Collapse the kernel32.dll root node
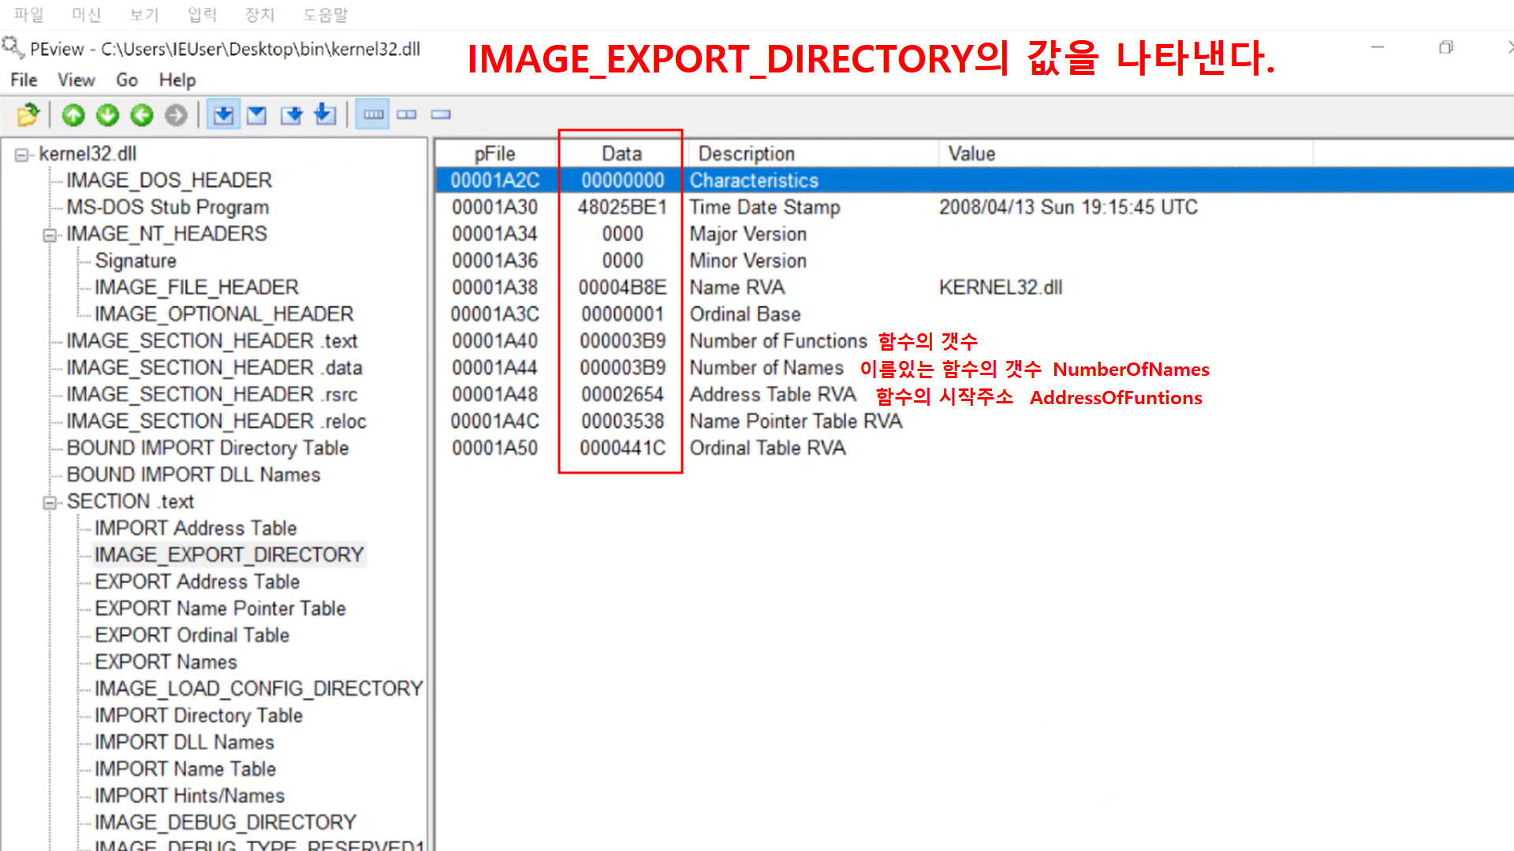 (x=21, y=154)
